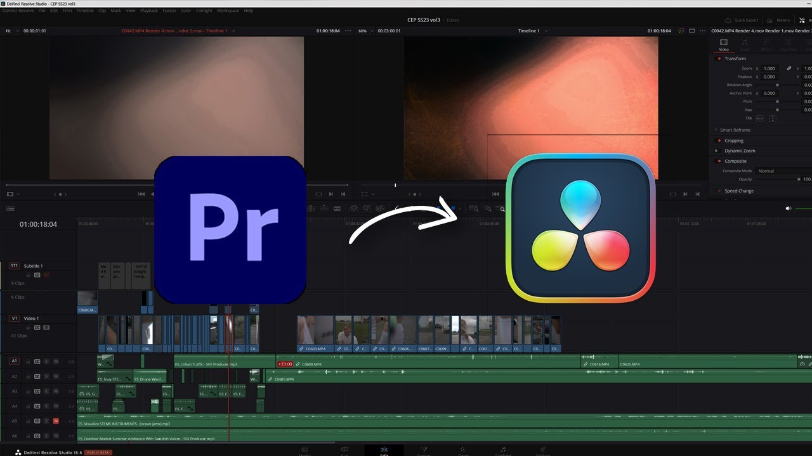Lock audio track A1
The height and width of the screenshot is (456, 812).
(x=28, y=361)
